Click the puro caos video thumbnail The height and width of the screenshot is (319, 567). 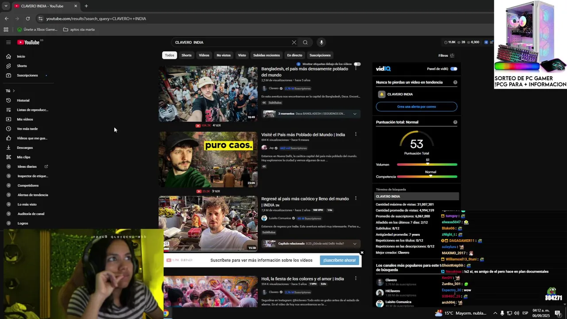(208, 159)
